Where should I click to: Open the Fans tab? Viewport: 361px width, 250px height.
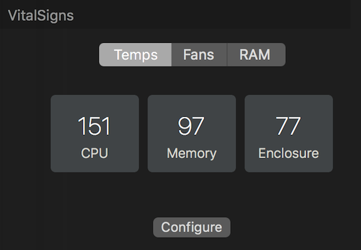(x=199, y=55)
